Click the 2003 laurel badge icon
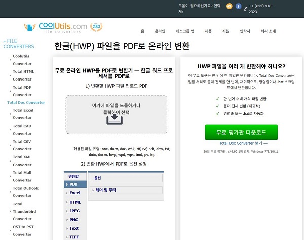 click(x=96, y=27)
